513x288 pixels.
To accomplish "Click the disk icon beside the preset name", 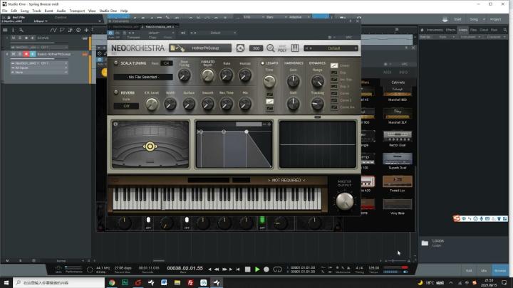I will 240,48.
